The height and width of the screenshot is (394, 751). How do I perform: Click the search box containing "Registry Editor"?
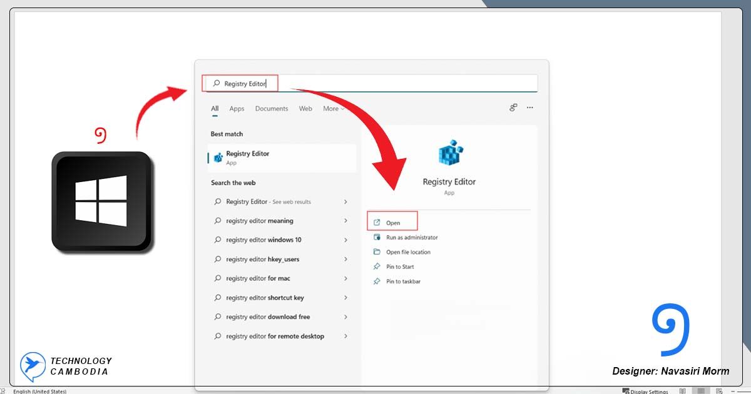tap(370, 83)
